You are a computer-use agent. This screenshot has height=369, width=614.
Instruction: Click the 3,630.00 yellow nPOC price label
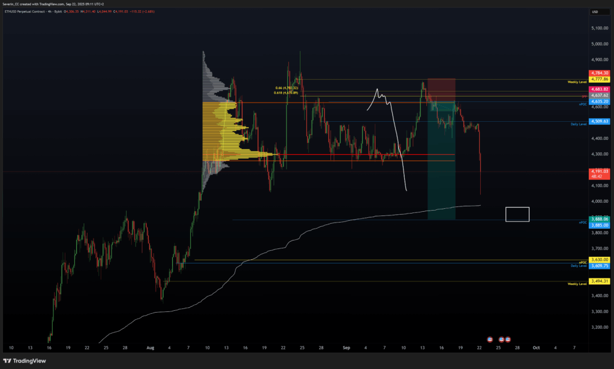point(599,260)
